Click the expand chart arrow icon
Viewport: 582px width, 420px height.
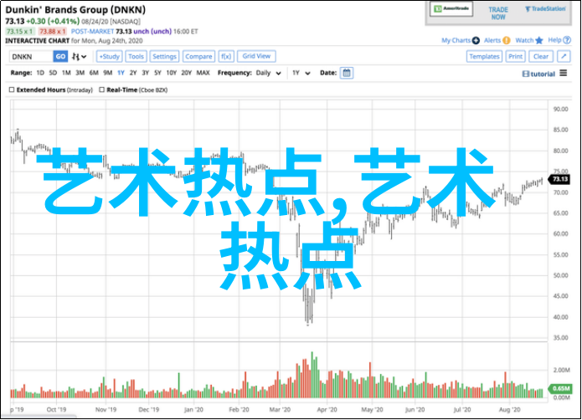564,57
